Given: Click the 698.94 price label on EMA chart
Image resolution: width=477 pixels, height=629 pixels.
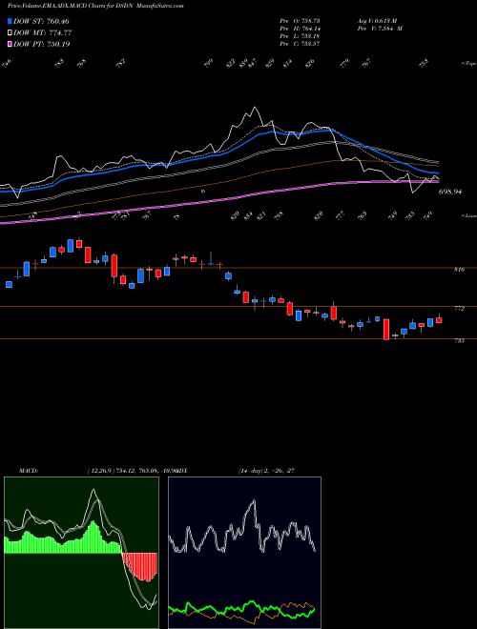Looking at the screenshot, I should point(449,192).
